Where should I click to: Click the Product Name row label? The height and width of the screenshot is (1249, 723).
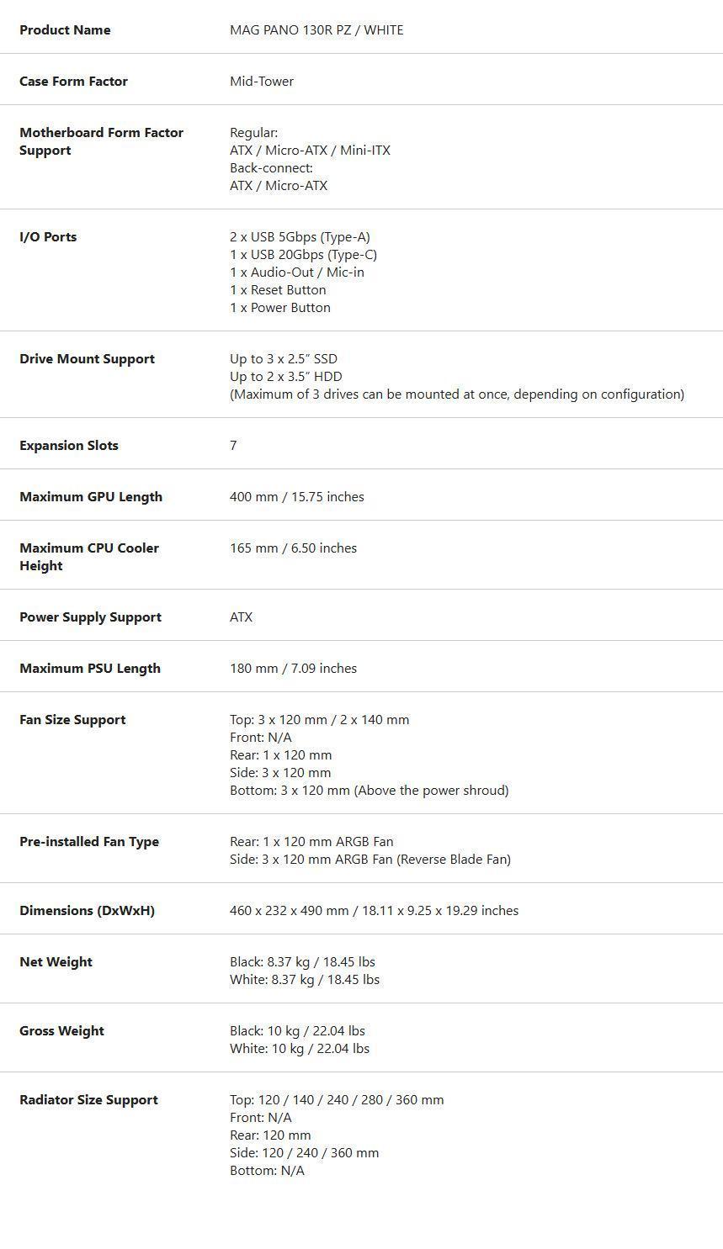point(65,30)
